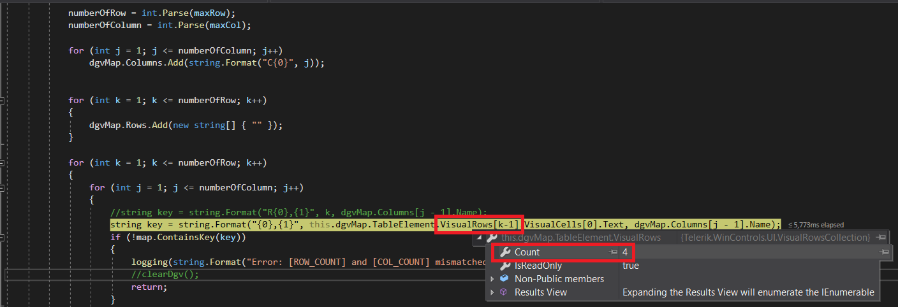
Task: Click the blue cube Non-Public members icon
Action: 504,279
